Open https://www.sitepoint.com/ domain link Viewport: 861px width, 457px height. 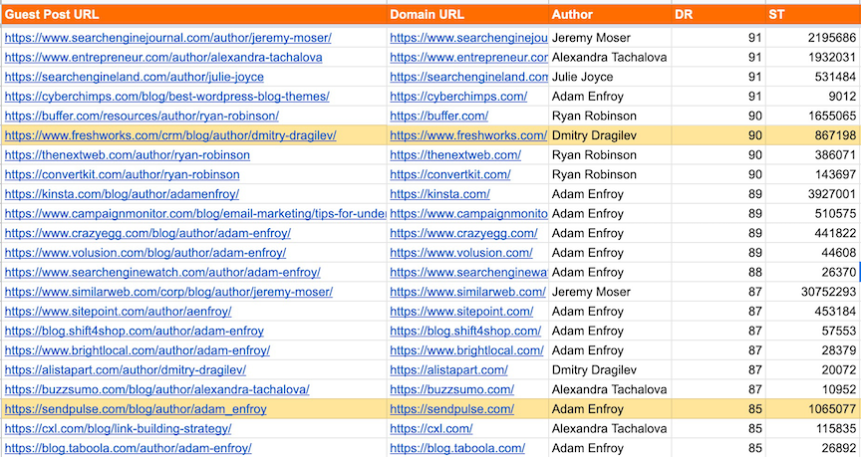461,312
